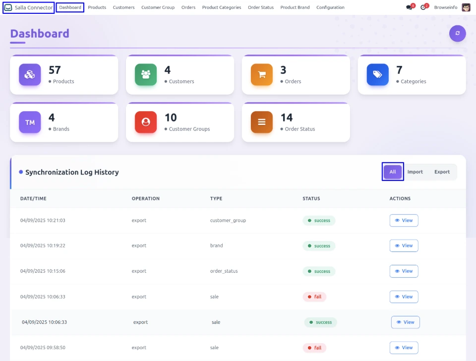View the customer_group export log
Screen dimensions: 476x361
pyautogui.click(x=404, y=220)
